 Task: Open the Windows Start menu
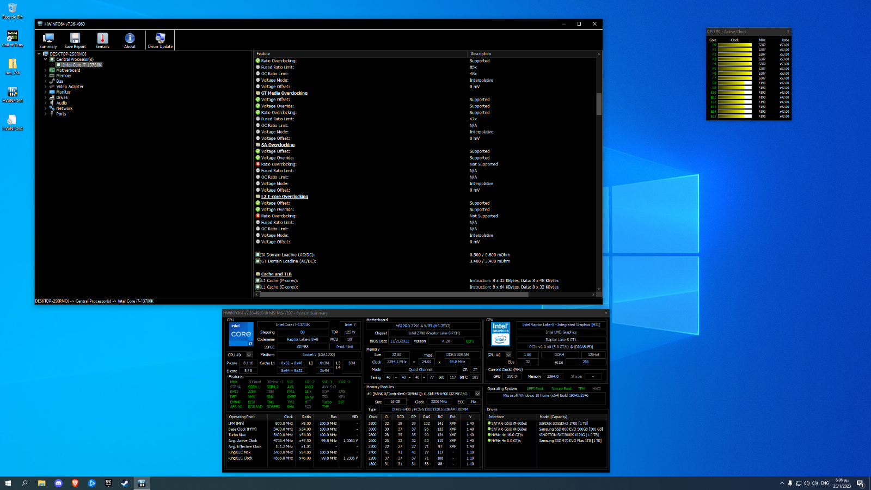(8, 483)
